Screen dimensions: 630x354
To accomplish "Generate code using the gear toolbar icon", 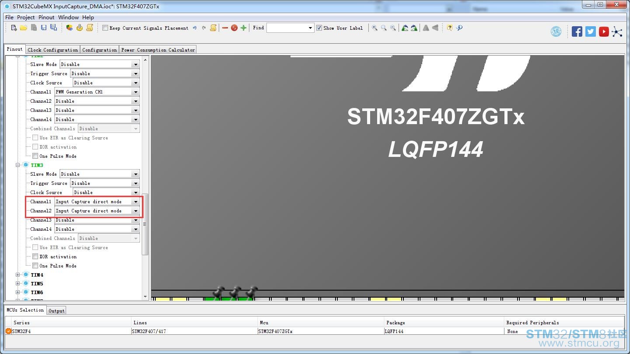I will [79, 28].
